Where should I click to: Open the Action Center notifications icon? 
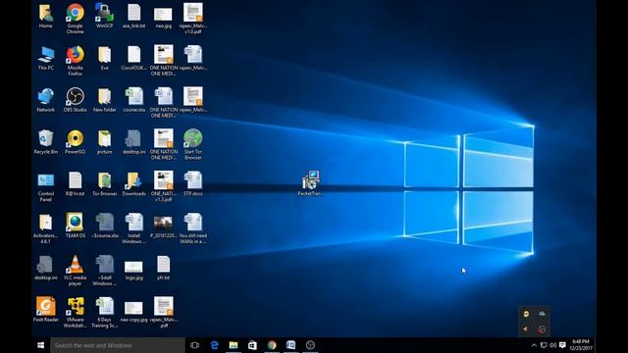(x=562, y=345)
